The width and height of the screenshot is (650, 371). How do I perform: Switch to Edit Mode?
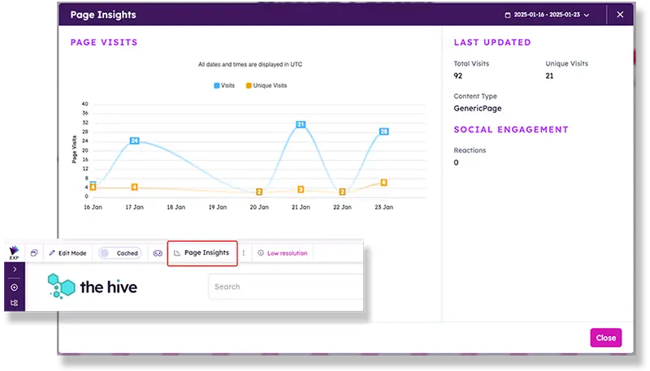pyautogui.click(x=67, y=253)
